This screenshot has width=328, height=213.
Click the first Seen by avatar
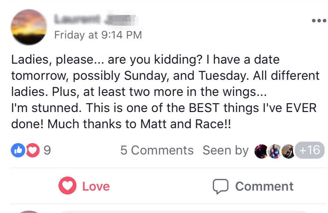tap(261, 151)
